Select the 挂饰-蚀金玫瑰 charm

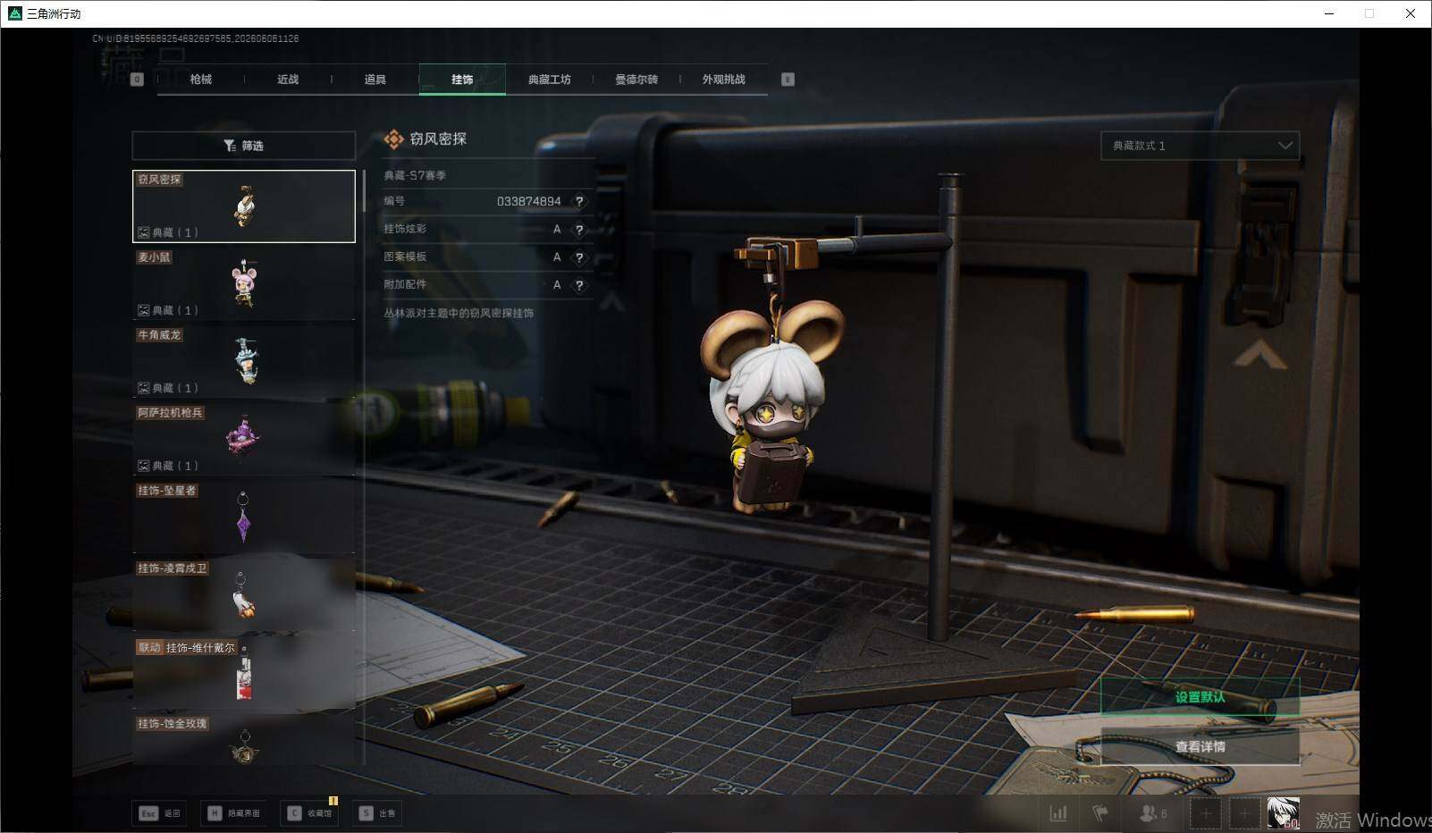tap(244, 740)
